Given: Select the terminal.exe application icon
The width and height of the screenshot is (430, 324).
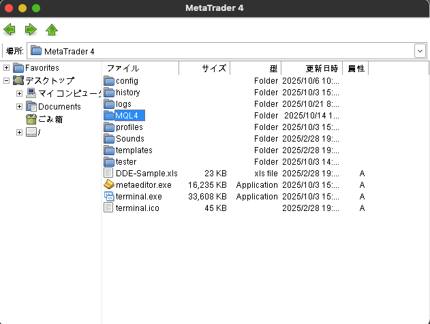Looking at the screenshot, I should point(109,196).
